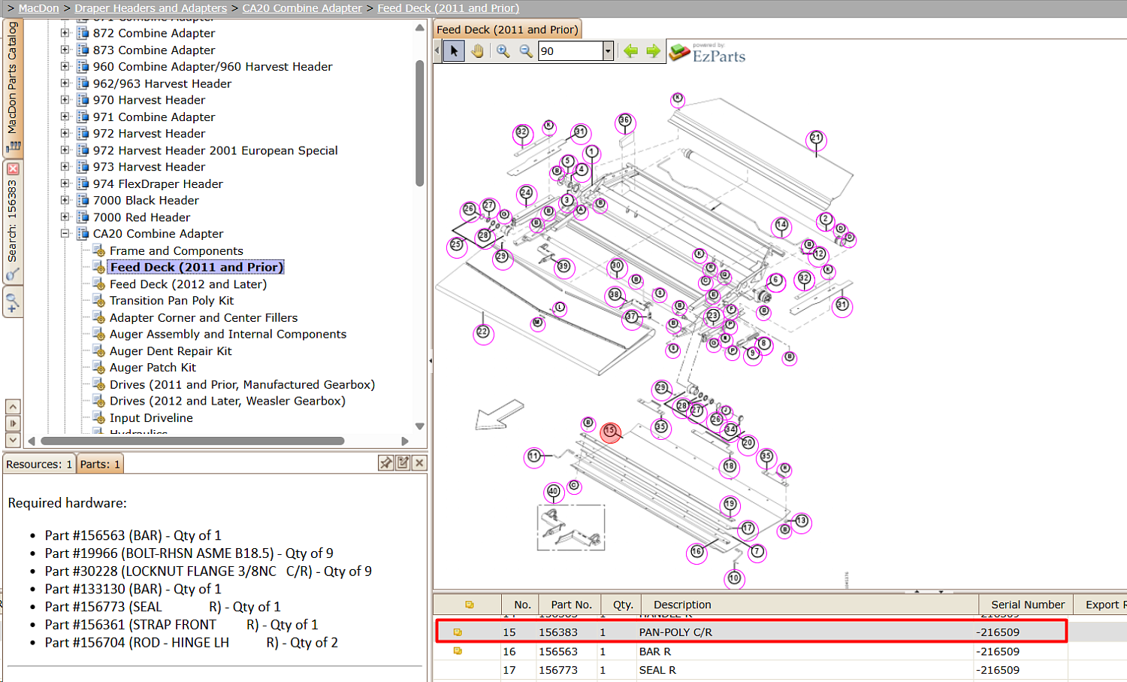The width and height of the screenshot is (1127, 682).
Task: Select the 7000 Red Header tree item
Action: click(142, 217)
